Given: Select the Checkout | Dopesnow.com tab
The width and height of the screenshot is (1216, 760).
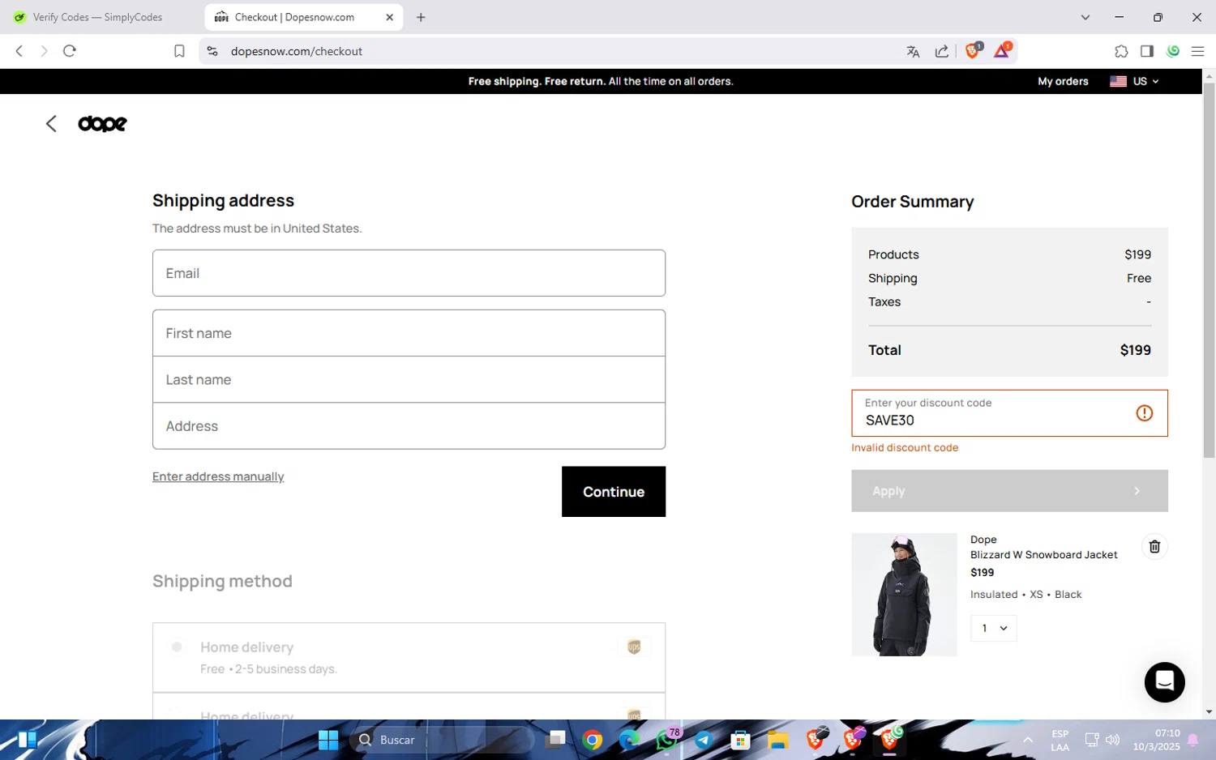Looking at the screenshot, I should (x=304, y=17).
